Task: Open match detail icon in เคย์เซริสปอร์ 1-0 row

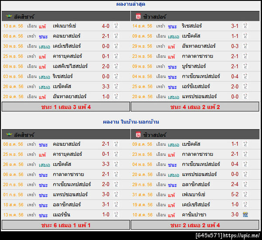Action: (x=245, y=204)
